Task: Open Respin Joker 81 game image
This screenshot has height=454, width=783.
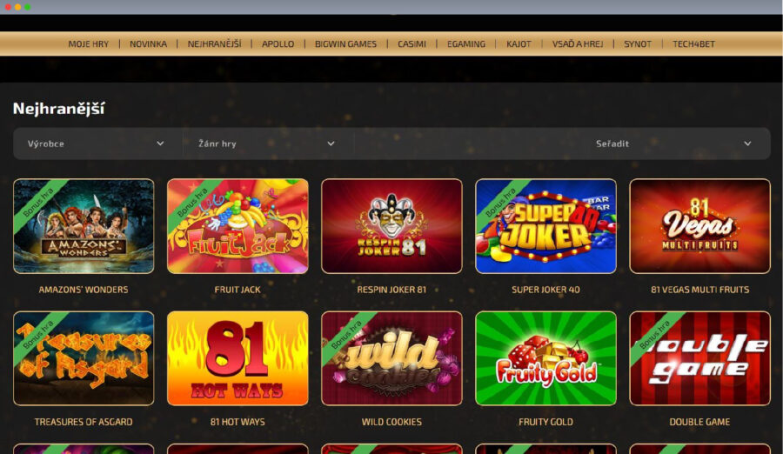Action: tap(391, 226)
